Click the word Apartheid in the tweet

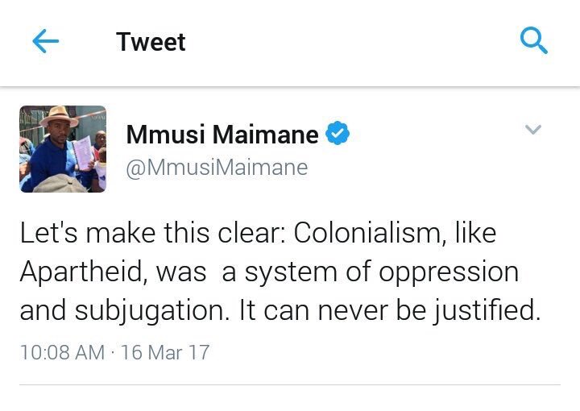pos(81,272)
